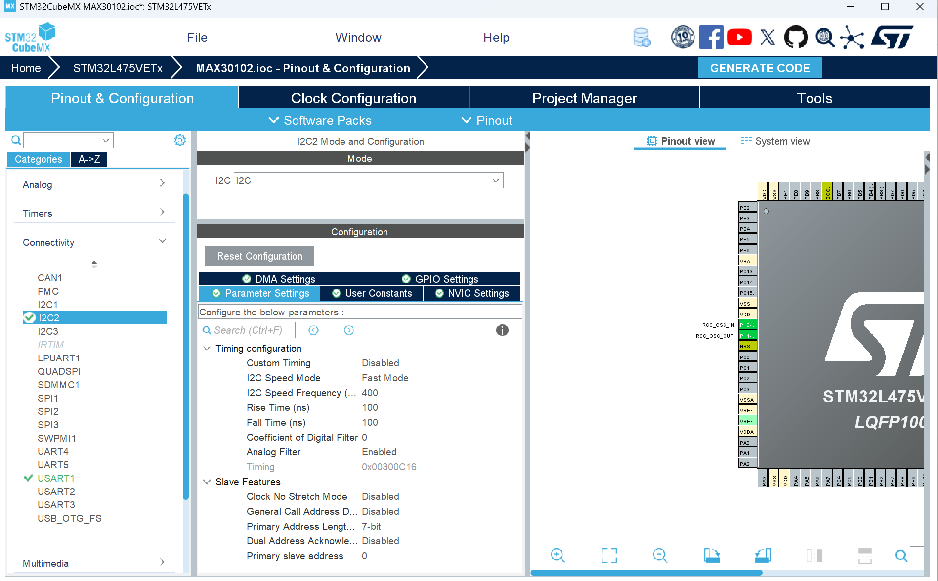Switch to System view
This screenshot has width=938, height=581.
775,141
